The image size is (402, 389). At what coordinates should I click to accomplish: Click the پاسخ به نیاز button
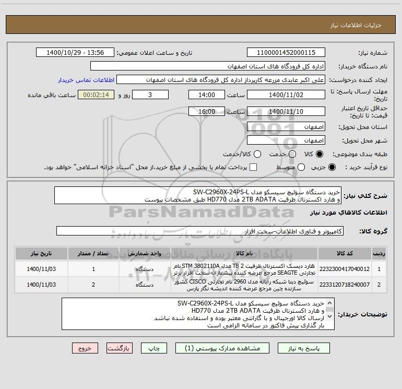pos(303,348)
